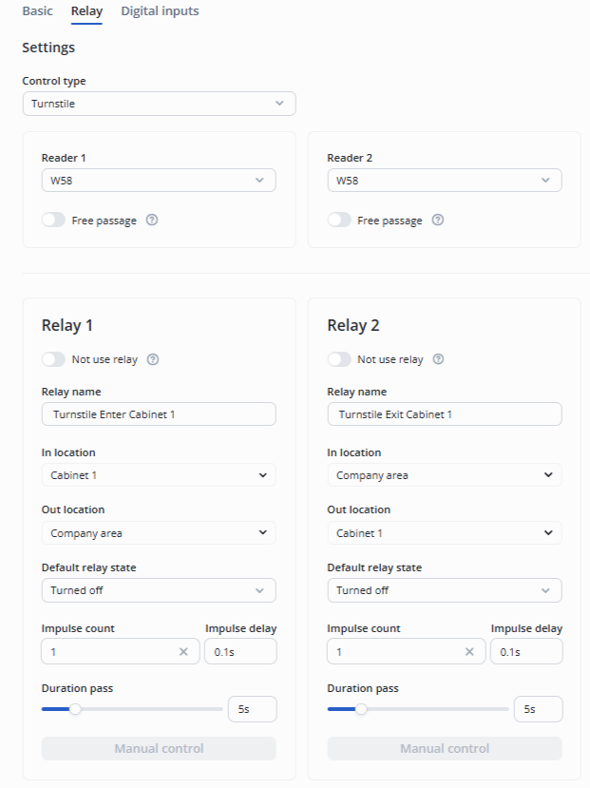The width and height of the screenshot is (590, 788).
Task: Open the Control type dropdown
Action: [x=159, y=104]
